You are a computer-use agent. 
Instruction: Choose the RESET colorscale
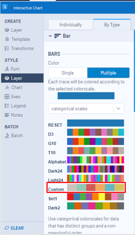(95, 123)
